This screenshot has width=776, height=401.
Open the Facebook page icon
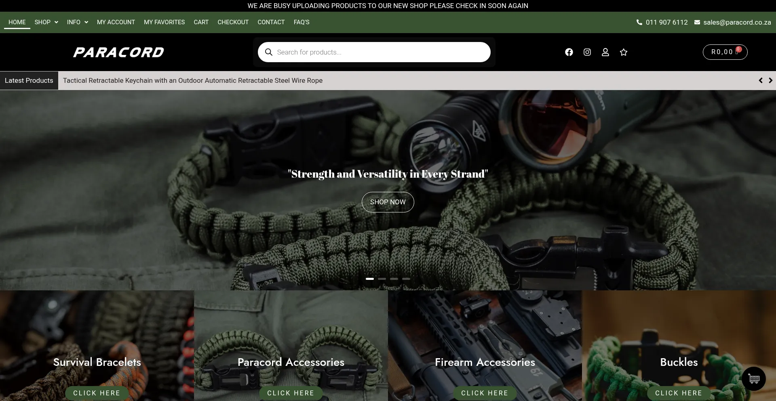[x=569, y=52]
